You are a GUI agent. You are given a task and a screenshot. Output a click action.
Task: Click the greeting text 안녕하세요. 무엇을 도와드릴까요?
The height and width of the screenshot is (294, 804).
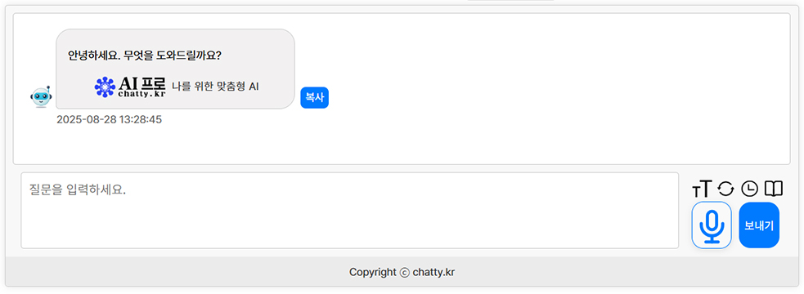click(145, 56)
